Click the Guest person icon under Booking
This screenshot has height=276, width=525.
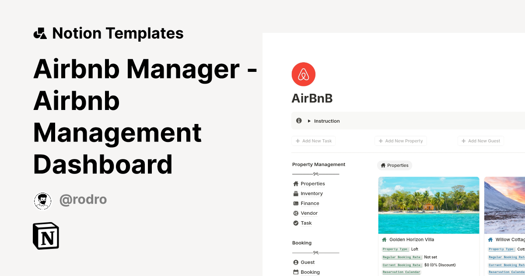coord(296,262)
